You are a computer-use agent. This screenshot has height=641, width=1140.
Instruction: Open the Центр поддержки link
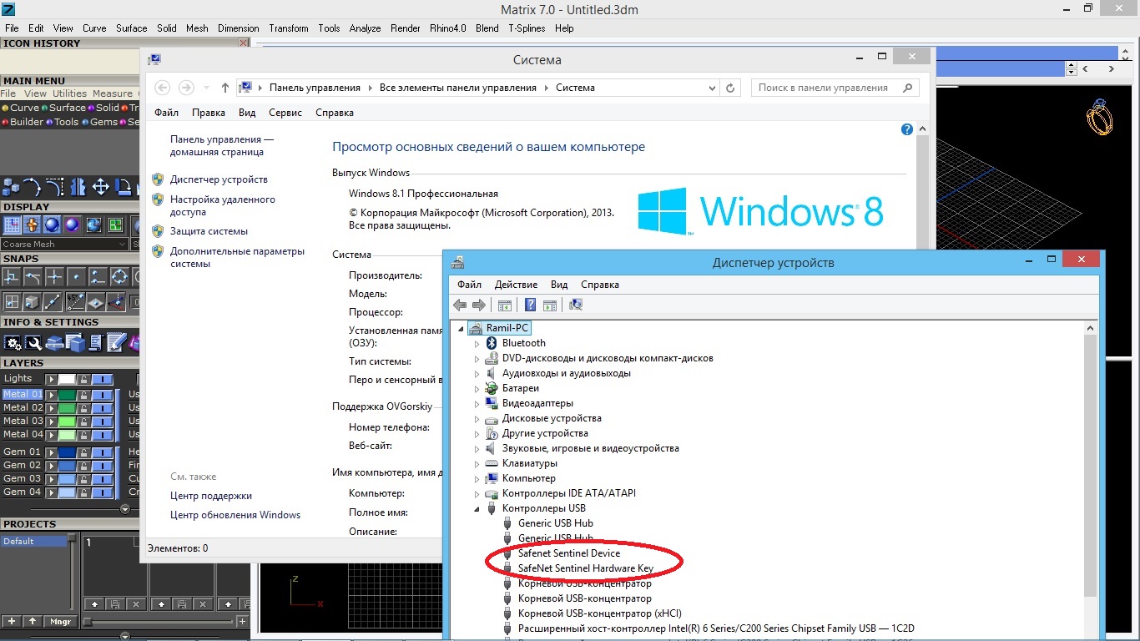(x=211, y=496)
